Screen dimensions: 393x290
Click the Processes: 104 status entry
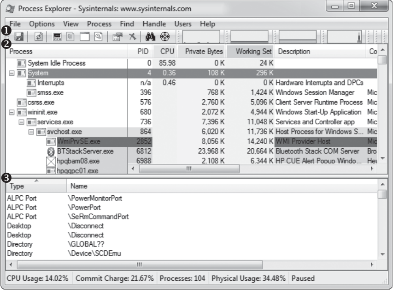coord(182,278)
